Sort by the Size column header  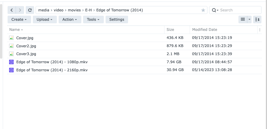point(177,30)
